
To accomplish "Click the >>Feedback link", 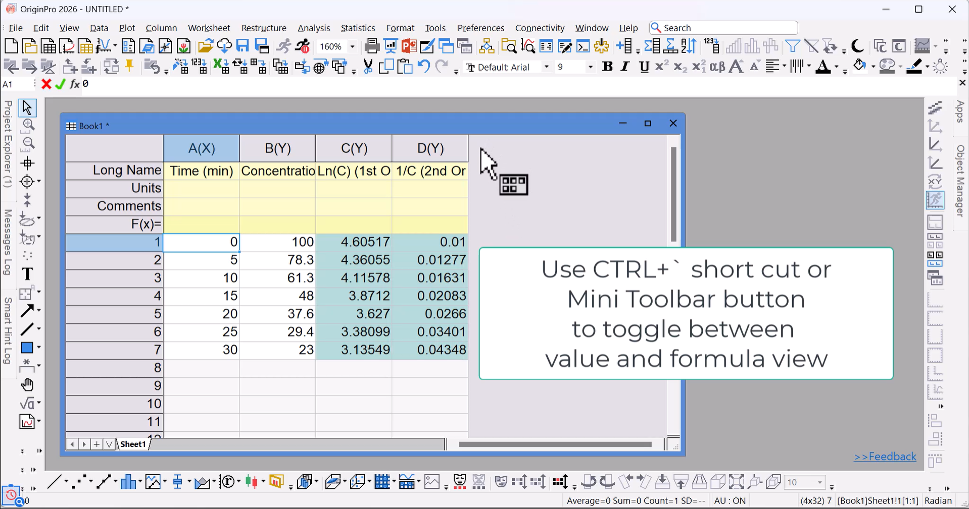I will 885,457.
